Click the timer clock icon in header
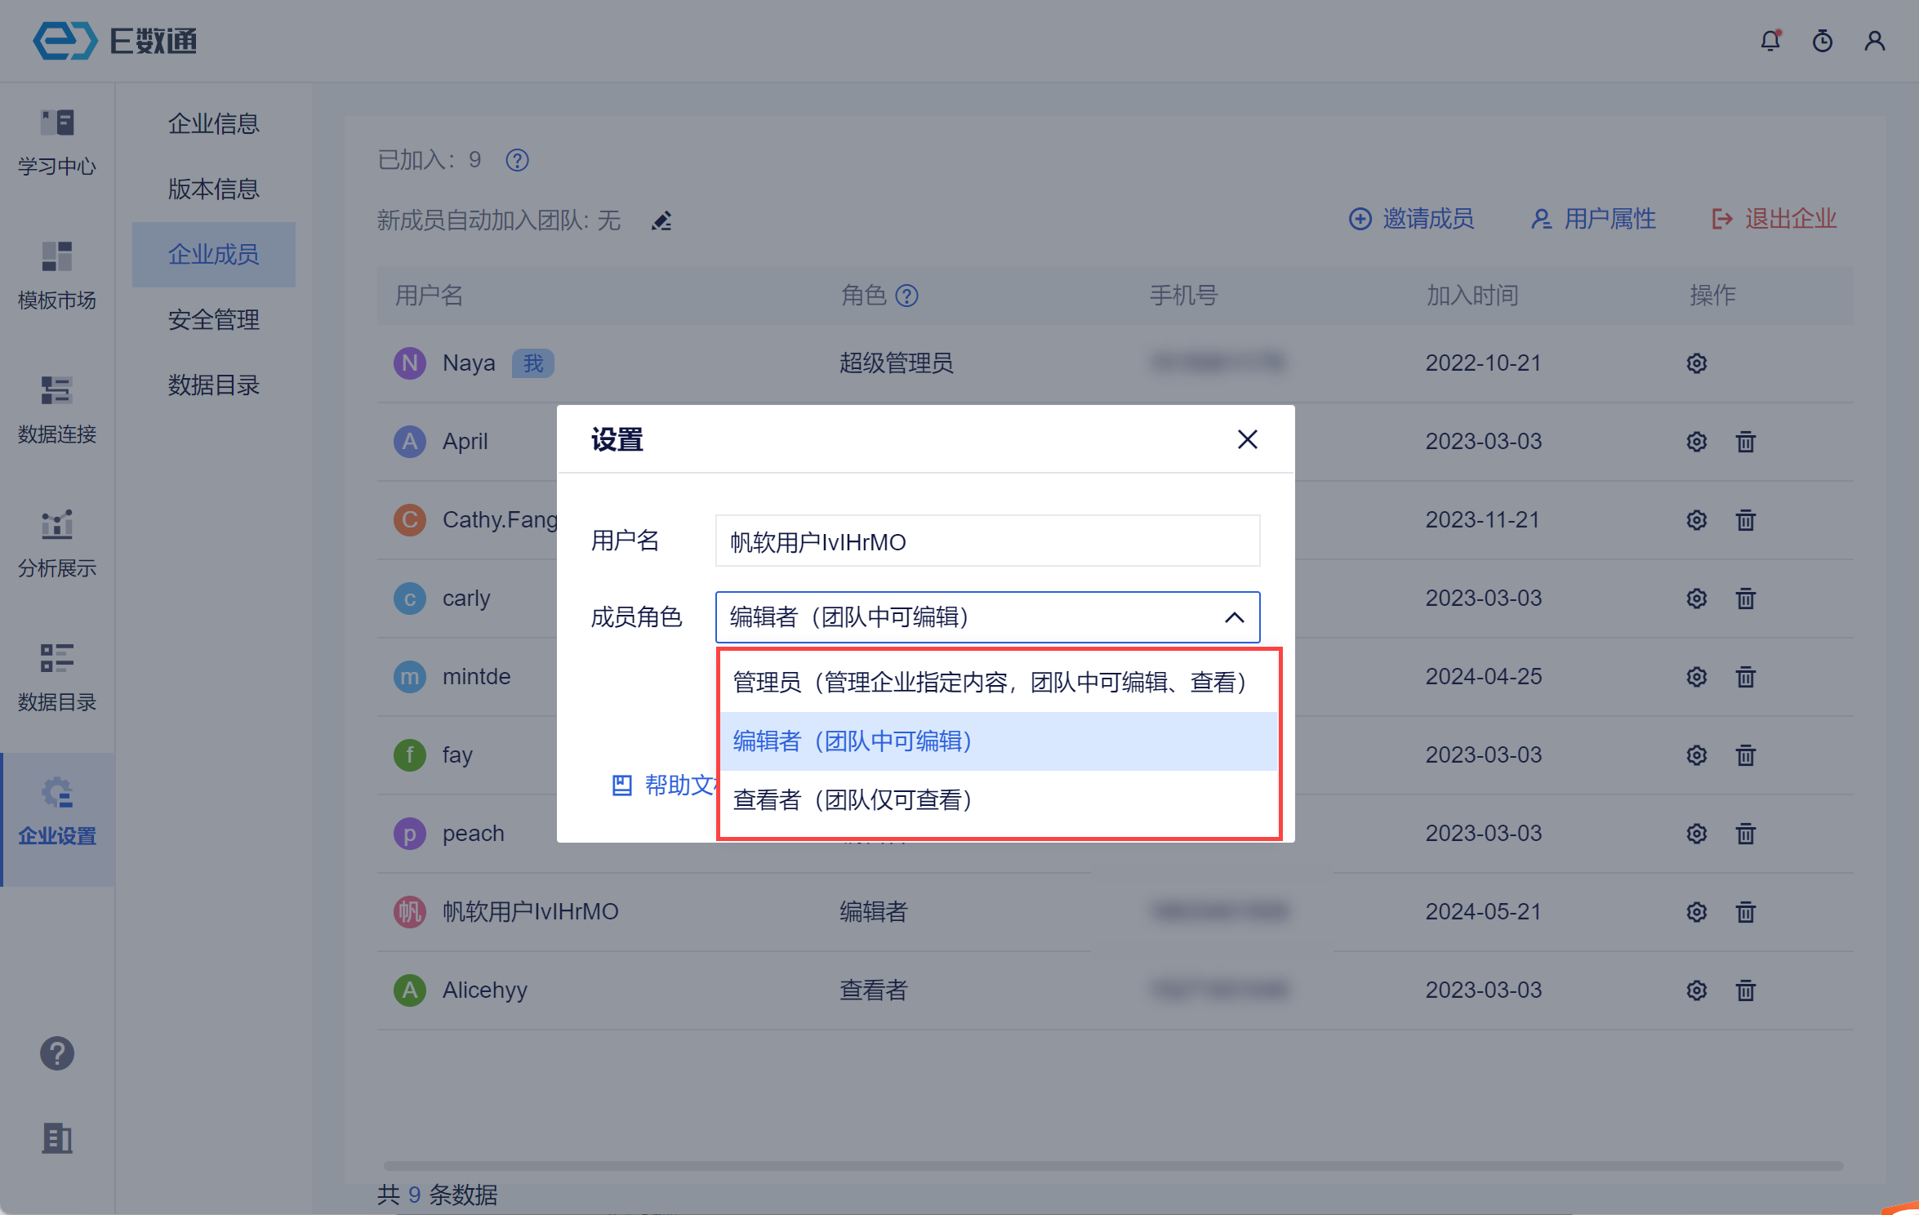This screenshot has width=1919, height=1215. (1822, 41)
